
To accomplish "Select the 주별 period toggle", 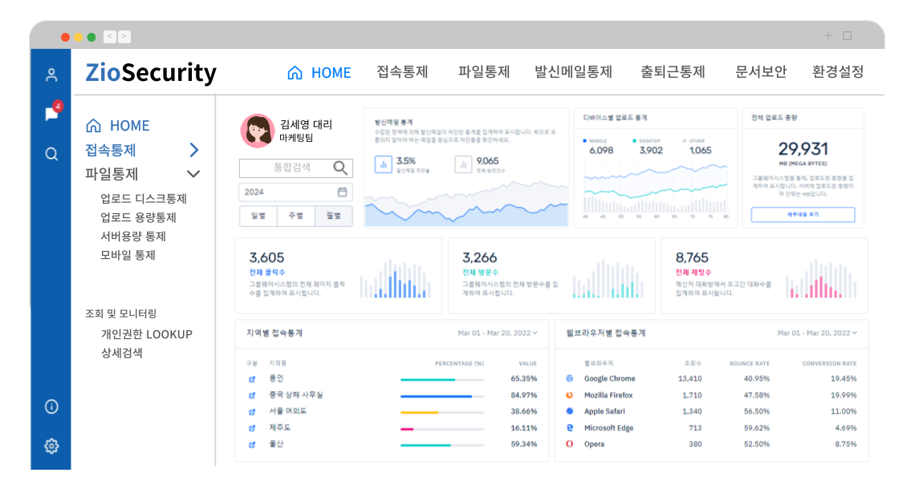I will tap(295, 216).
